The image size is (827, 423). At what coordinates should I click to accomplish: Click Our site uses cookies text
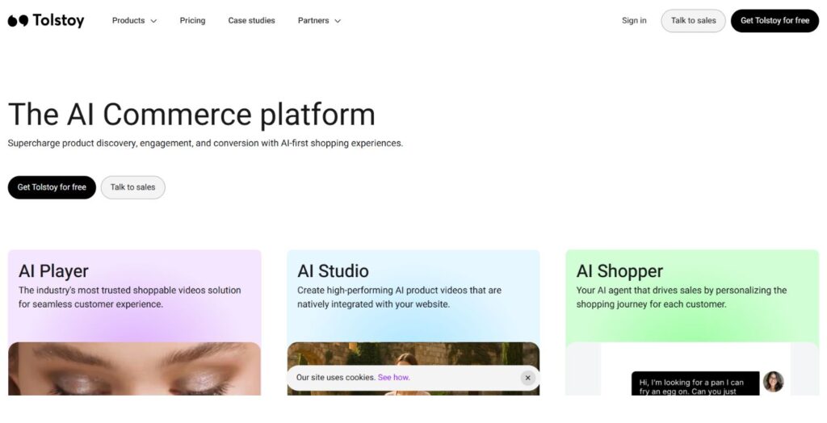point(335,378)
